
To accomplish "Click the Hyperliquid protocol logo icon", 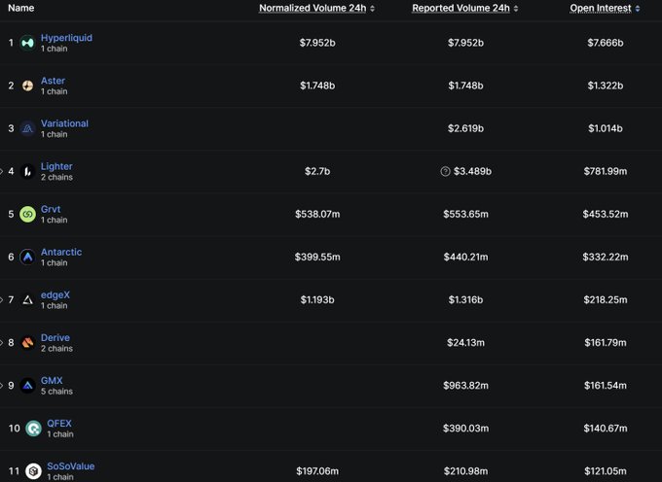I will click(27, 43).
